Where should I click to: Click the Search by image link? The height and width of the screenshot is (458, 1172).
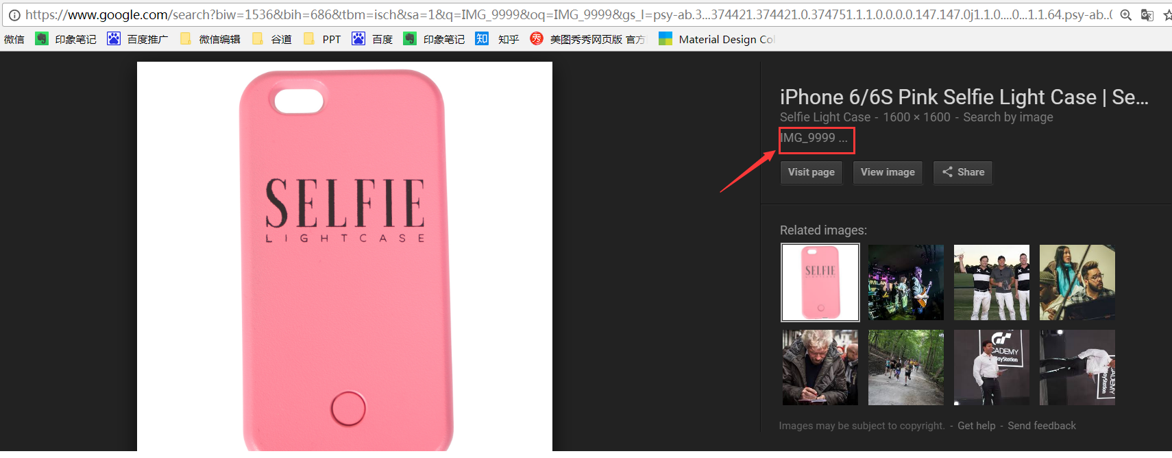click(x=1008, y=117)
